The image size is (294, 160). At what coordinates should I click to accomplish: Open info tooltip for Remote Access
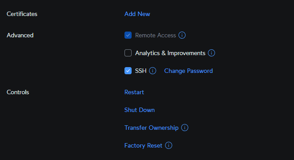tap(182, 35)
